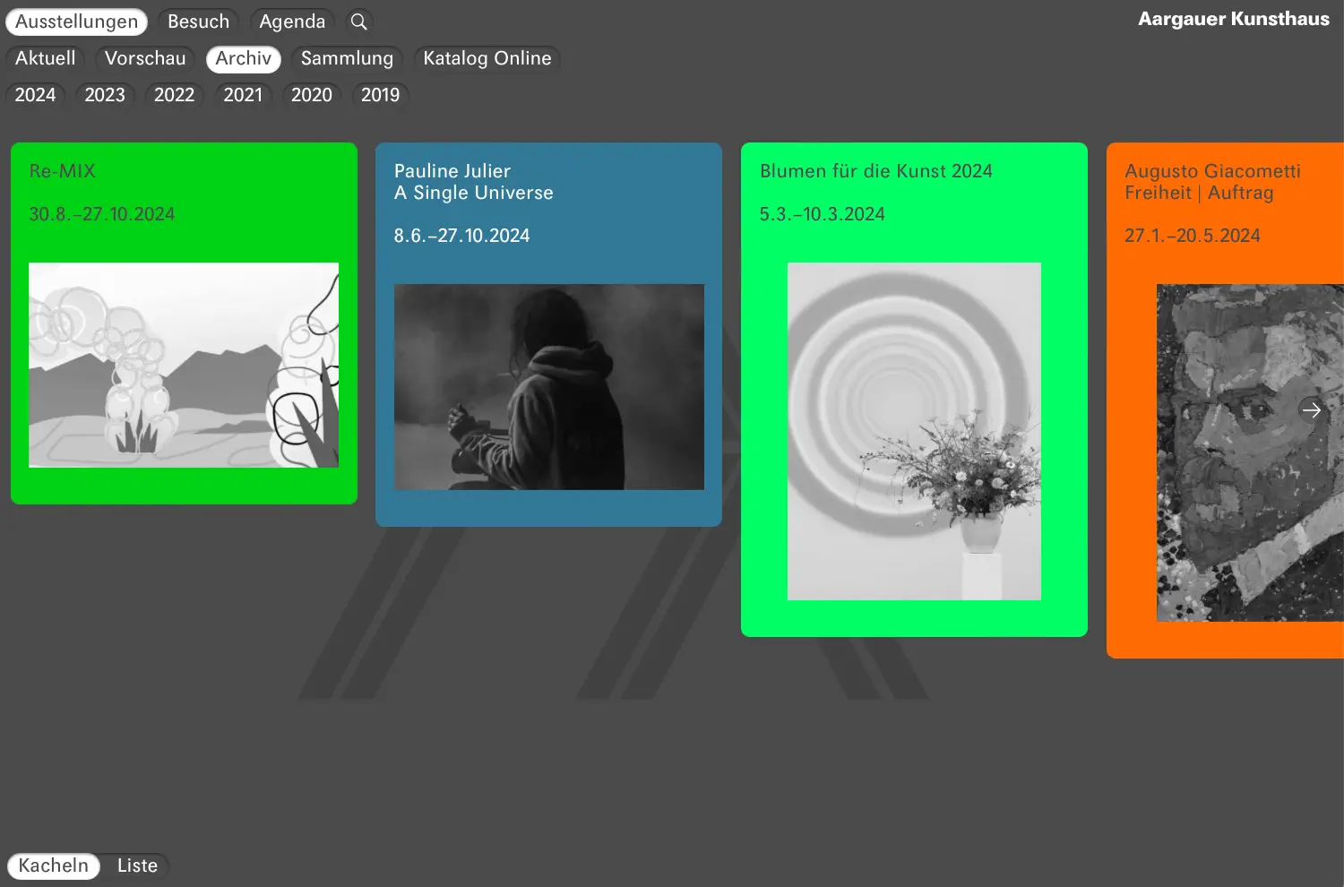Screen dimensions: 1344x887
Task: Click the next arrow on the carousel
Action: click(x=1312, y=410)
